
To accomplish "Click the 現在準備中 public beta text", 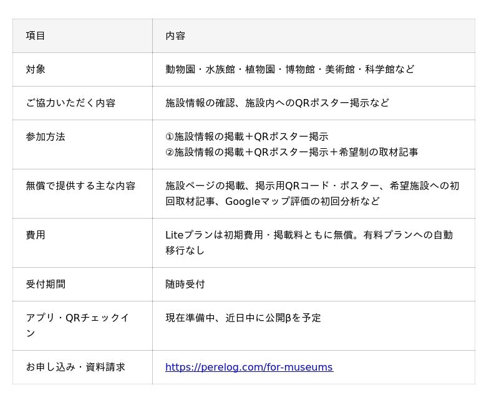I will pyautogui.click(x=243, y=318).
